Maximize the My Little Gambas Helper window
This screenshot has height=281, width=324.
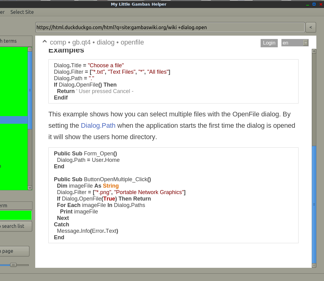tap(314, 4)
